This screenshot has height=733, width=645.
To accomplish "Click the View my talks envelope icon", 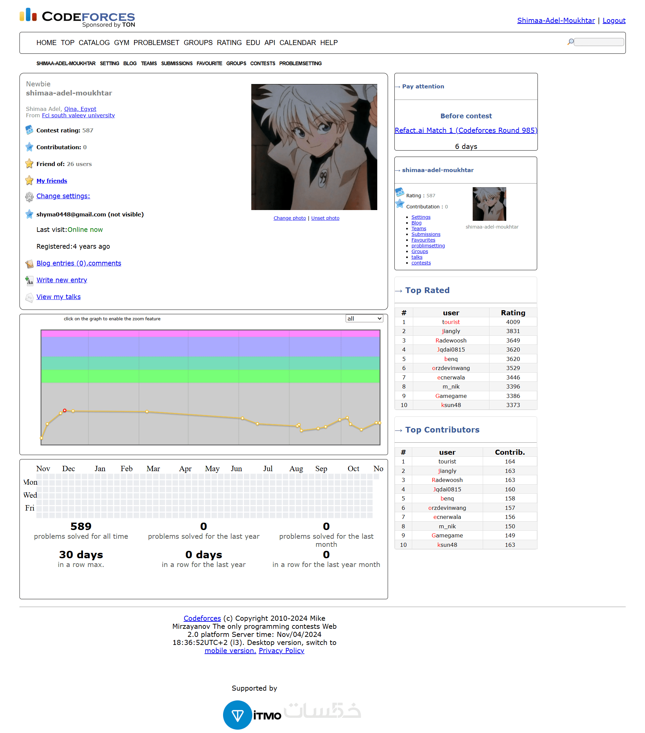I will point(29,297).
